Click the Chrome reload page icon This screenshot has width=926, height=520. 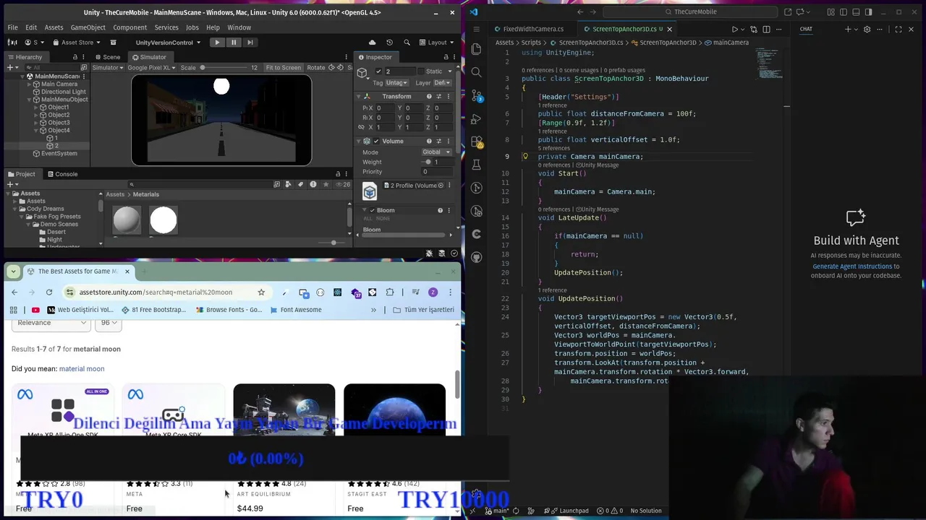[49, 292]
